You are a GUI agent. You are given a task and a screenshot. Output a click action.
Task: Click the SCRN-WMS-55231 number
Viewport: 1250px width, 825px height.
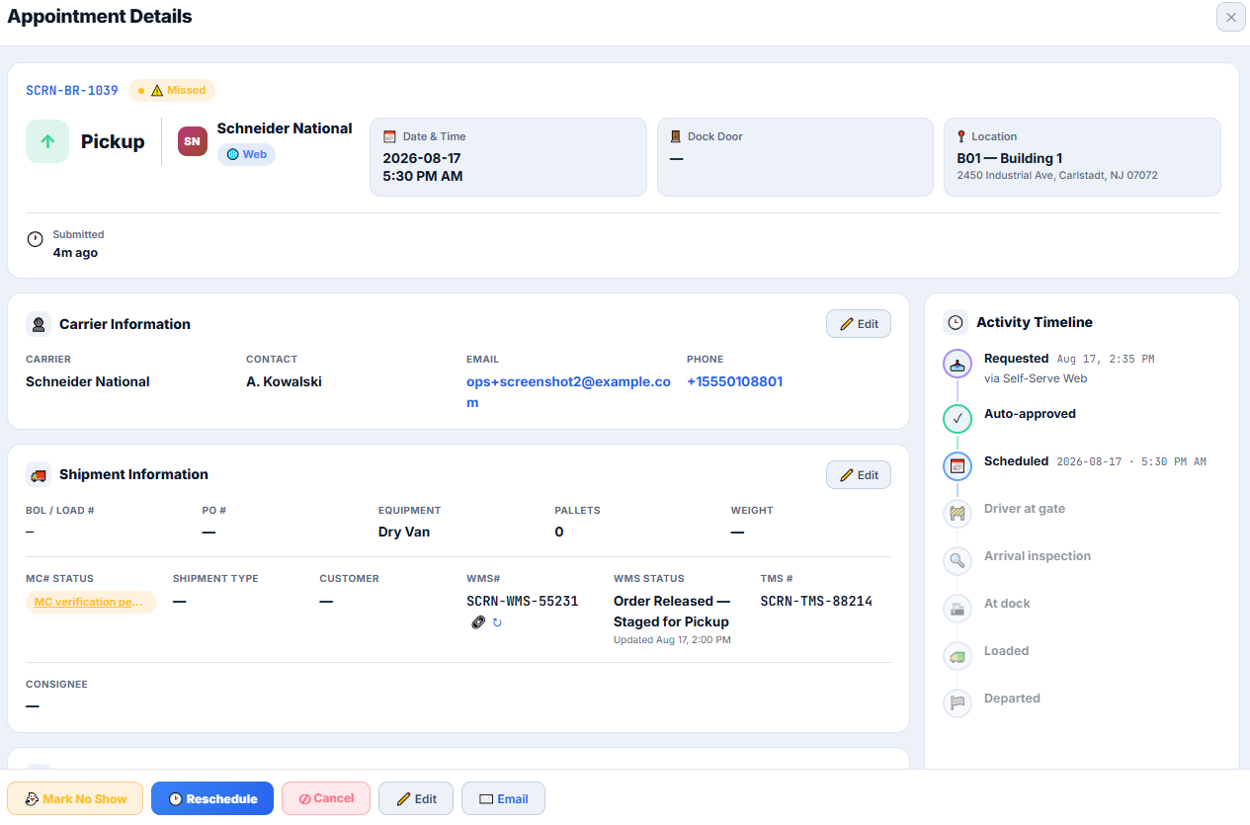523,601
